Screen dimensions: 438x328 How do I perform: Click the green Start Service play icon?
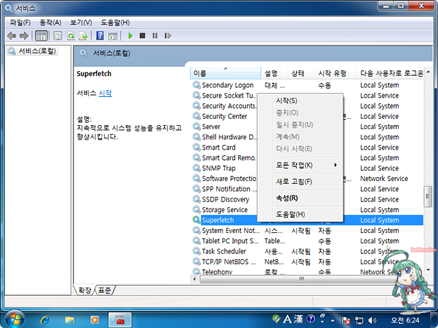(131, 36)
